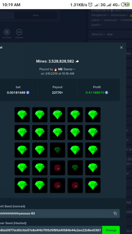Click the middle gem in top row
This screenshot has width=132, height=234.
(x=57, y=115)
